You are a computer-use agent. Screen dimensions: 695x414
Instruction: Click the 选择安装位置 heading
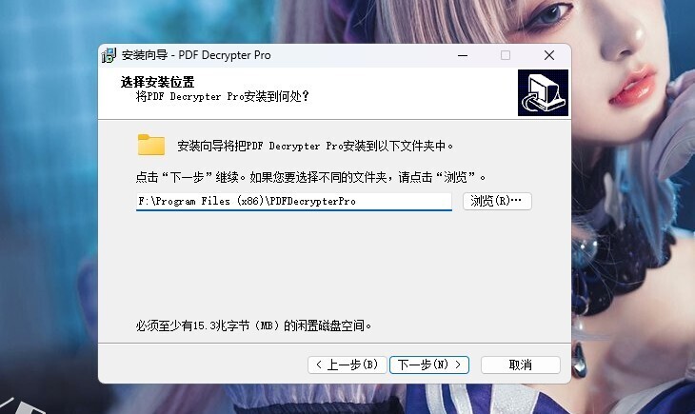pos(157,82)
